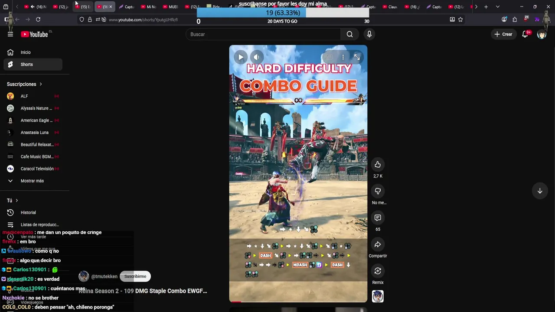
Task: Open the browser extensions puzzle icon
Action: (x=515, y=19)
